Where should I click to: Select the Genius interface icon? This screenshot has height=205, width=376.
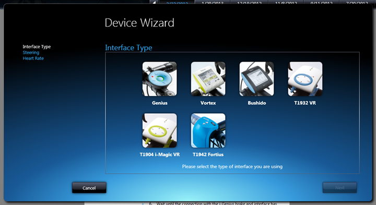point(160,79)
